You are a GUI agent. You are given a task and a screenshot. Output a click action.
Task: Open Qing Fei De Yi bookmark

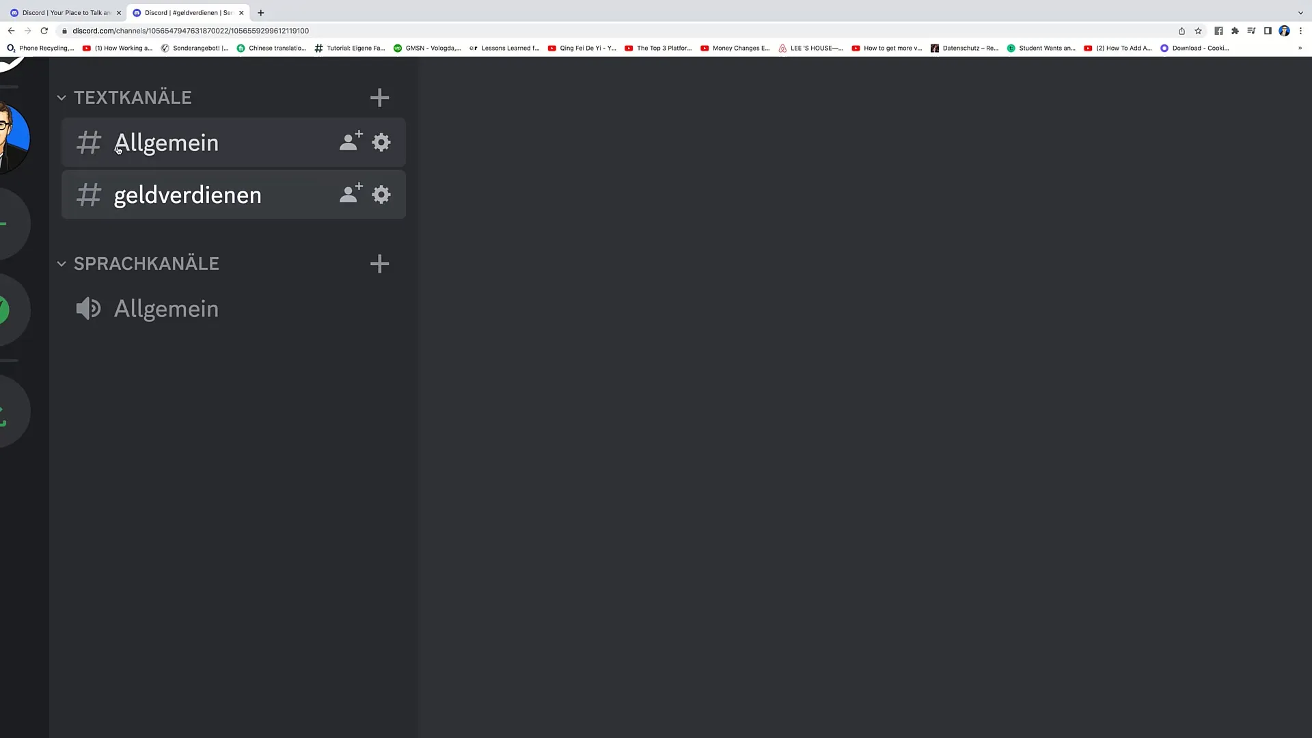click(x=582, y=48)
